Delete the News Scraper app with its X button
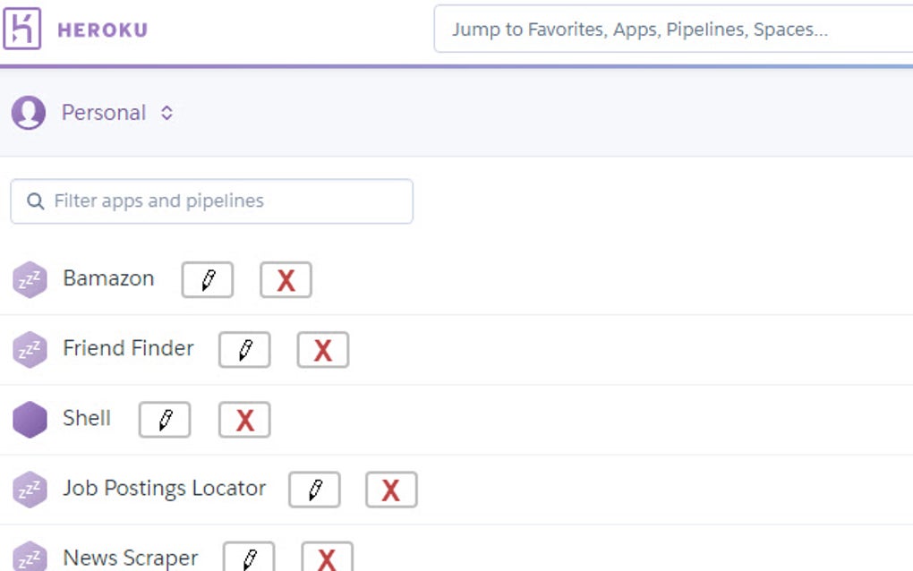Image resolution: width=913 pixels, height=571 pixels. coord(327,558)
